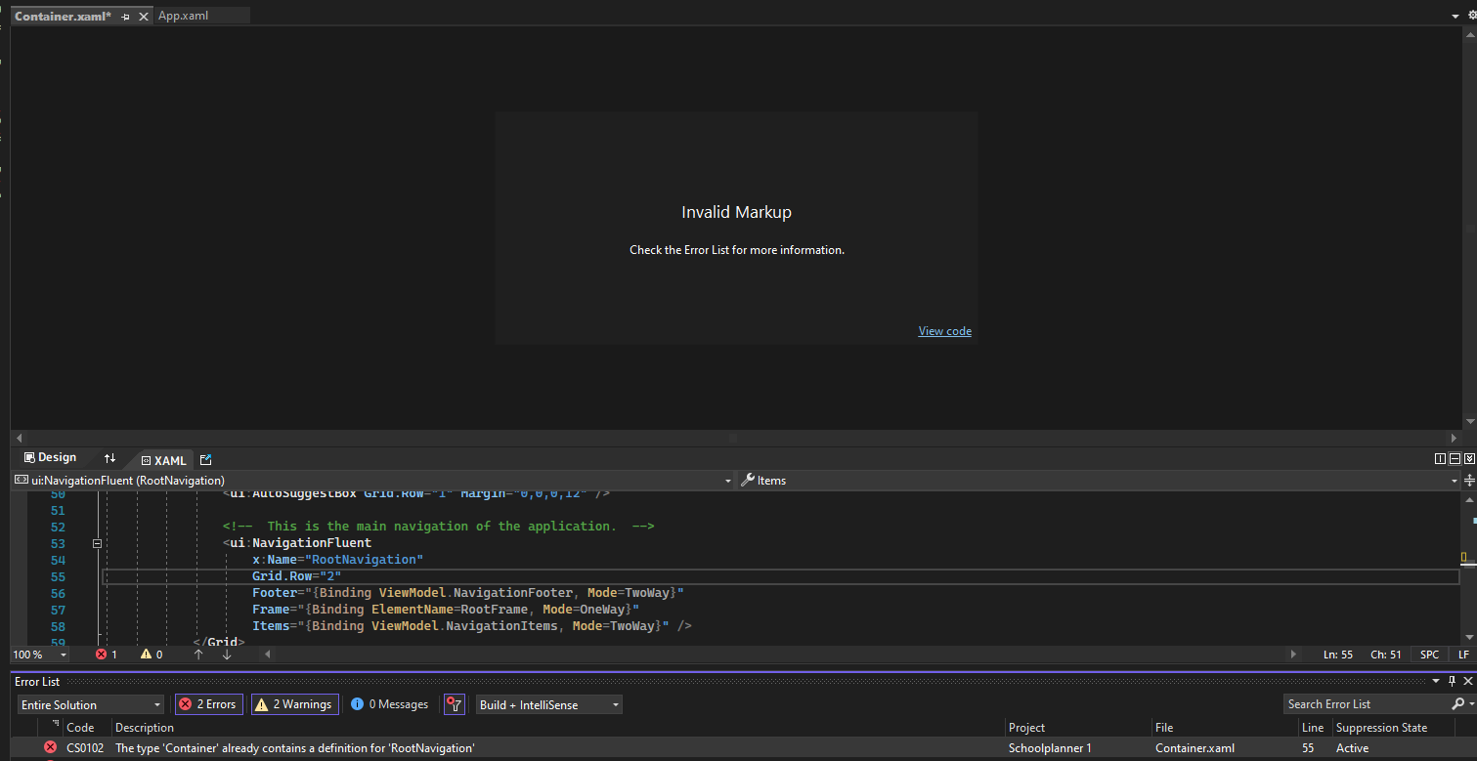Toggle the 2 Warnings filter button
Screen dimensions: 1477x761
pyautogui.click(x=294, y=704)
